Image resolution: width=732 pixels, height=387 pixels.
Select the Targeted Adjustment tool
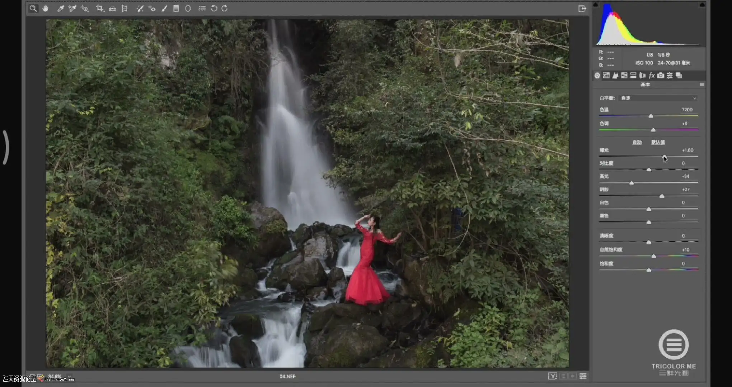(x=85, y=8)
